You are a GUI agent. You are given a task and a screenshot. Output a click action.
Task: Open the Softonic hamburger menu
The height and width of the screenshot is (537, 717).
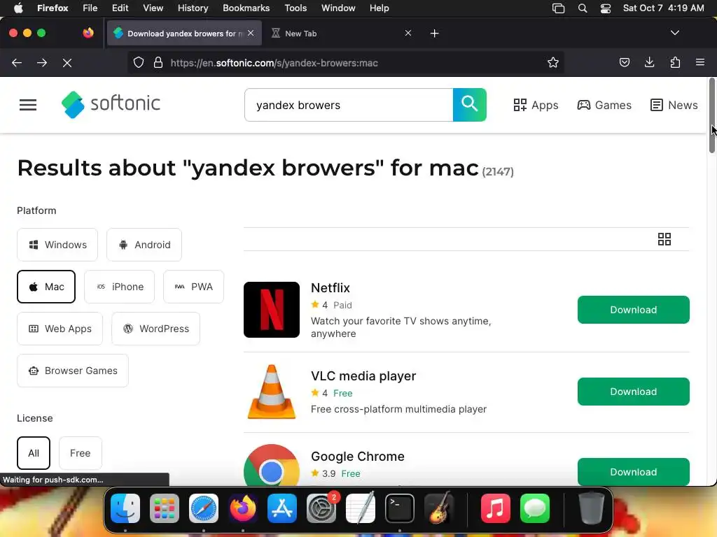coord(28,105)
